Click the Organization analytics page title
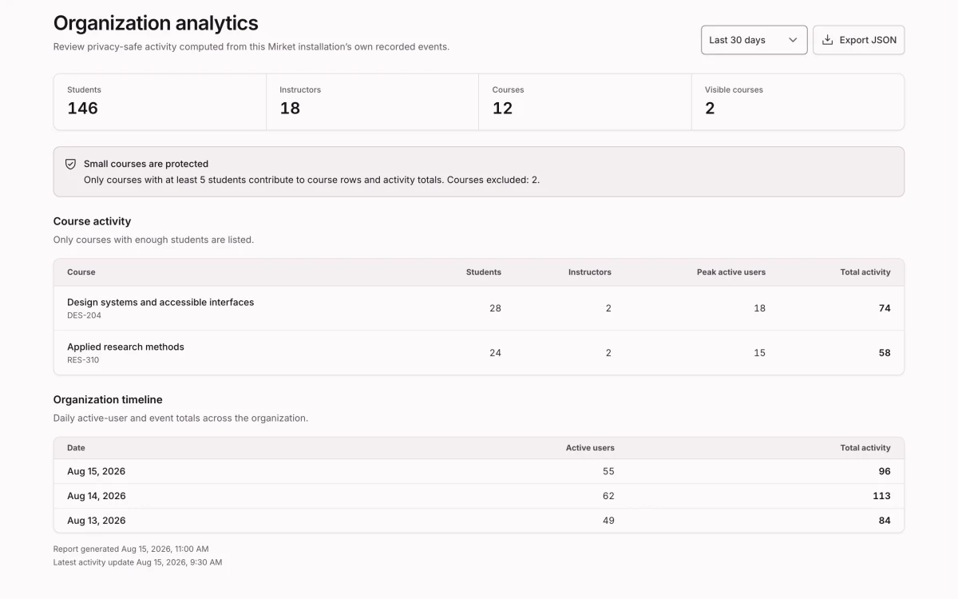958x599 pixels. click(x=156, y=23)
